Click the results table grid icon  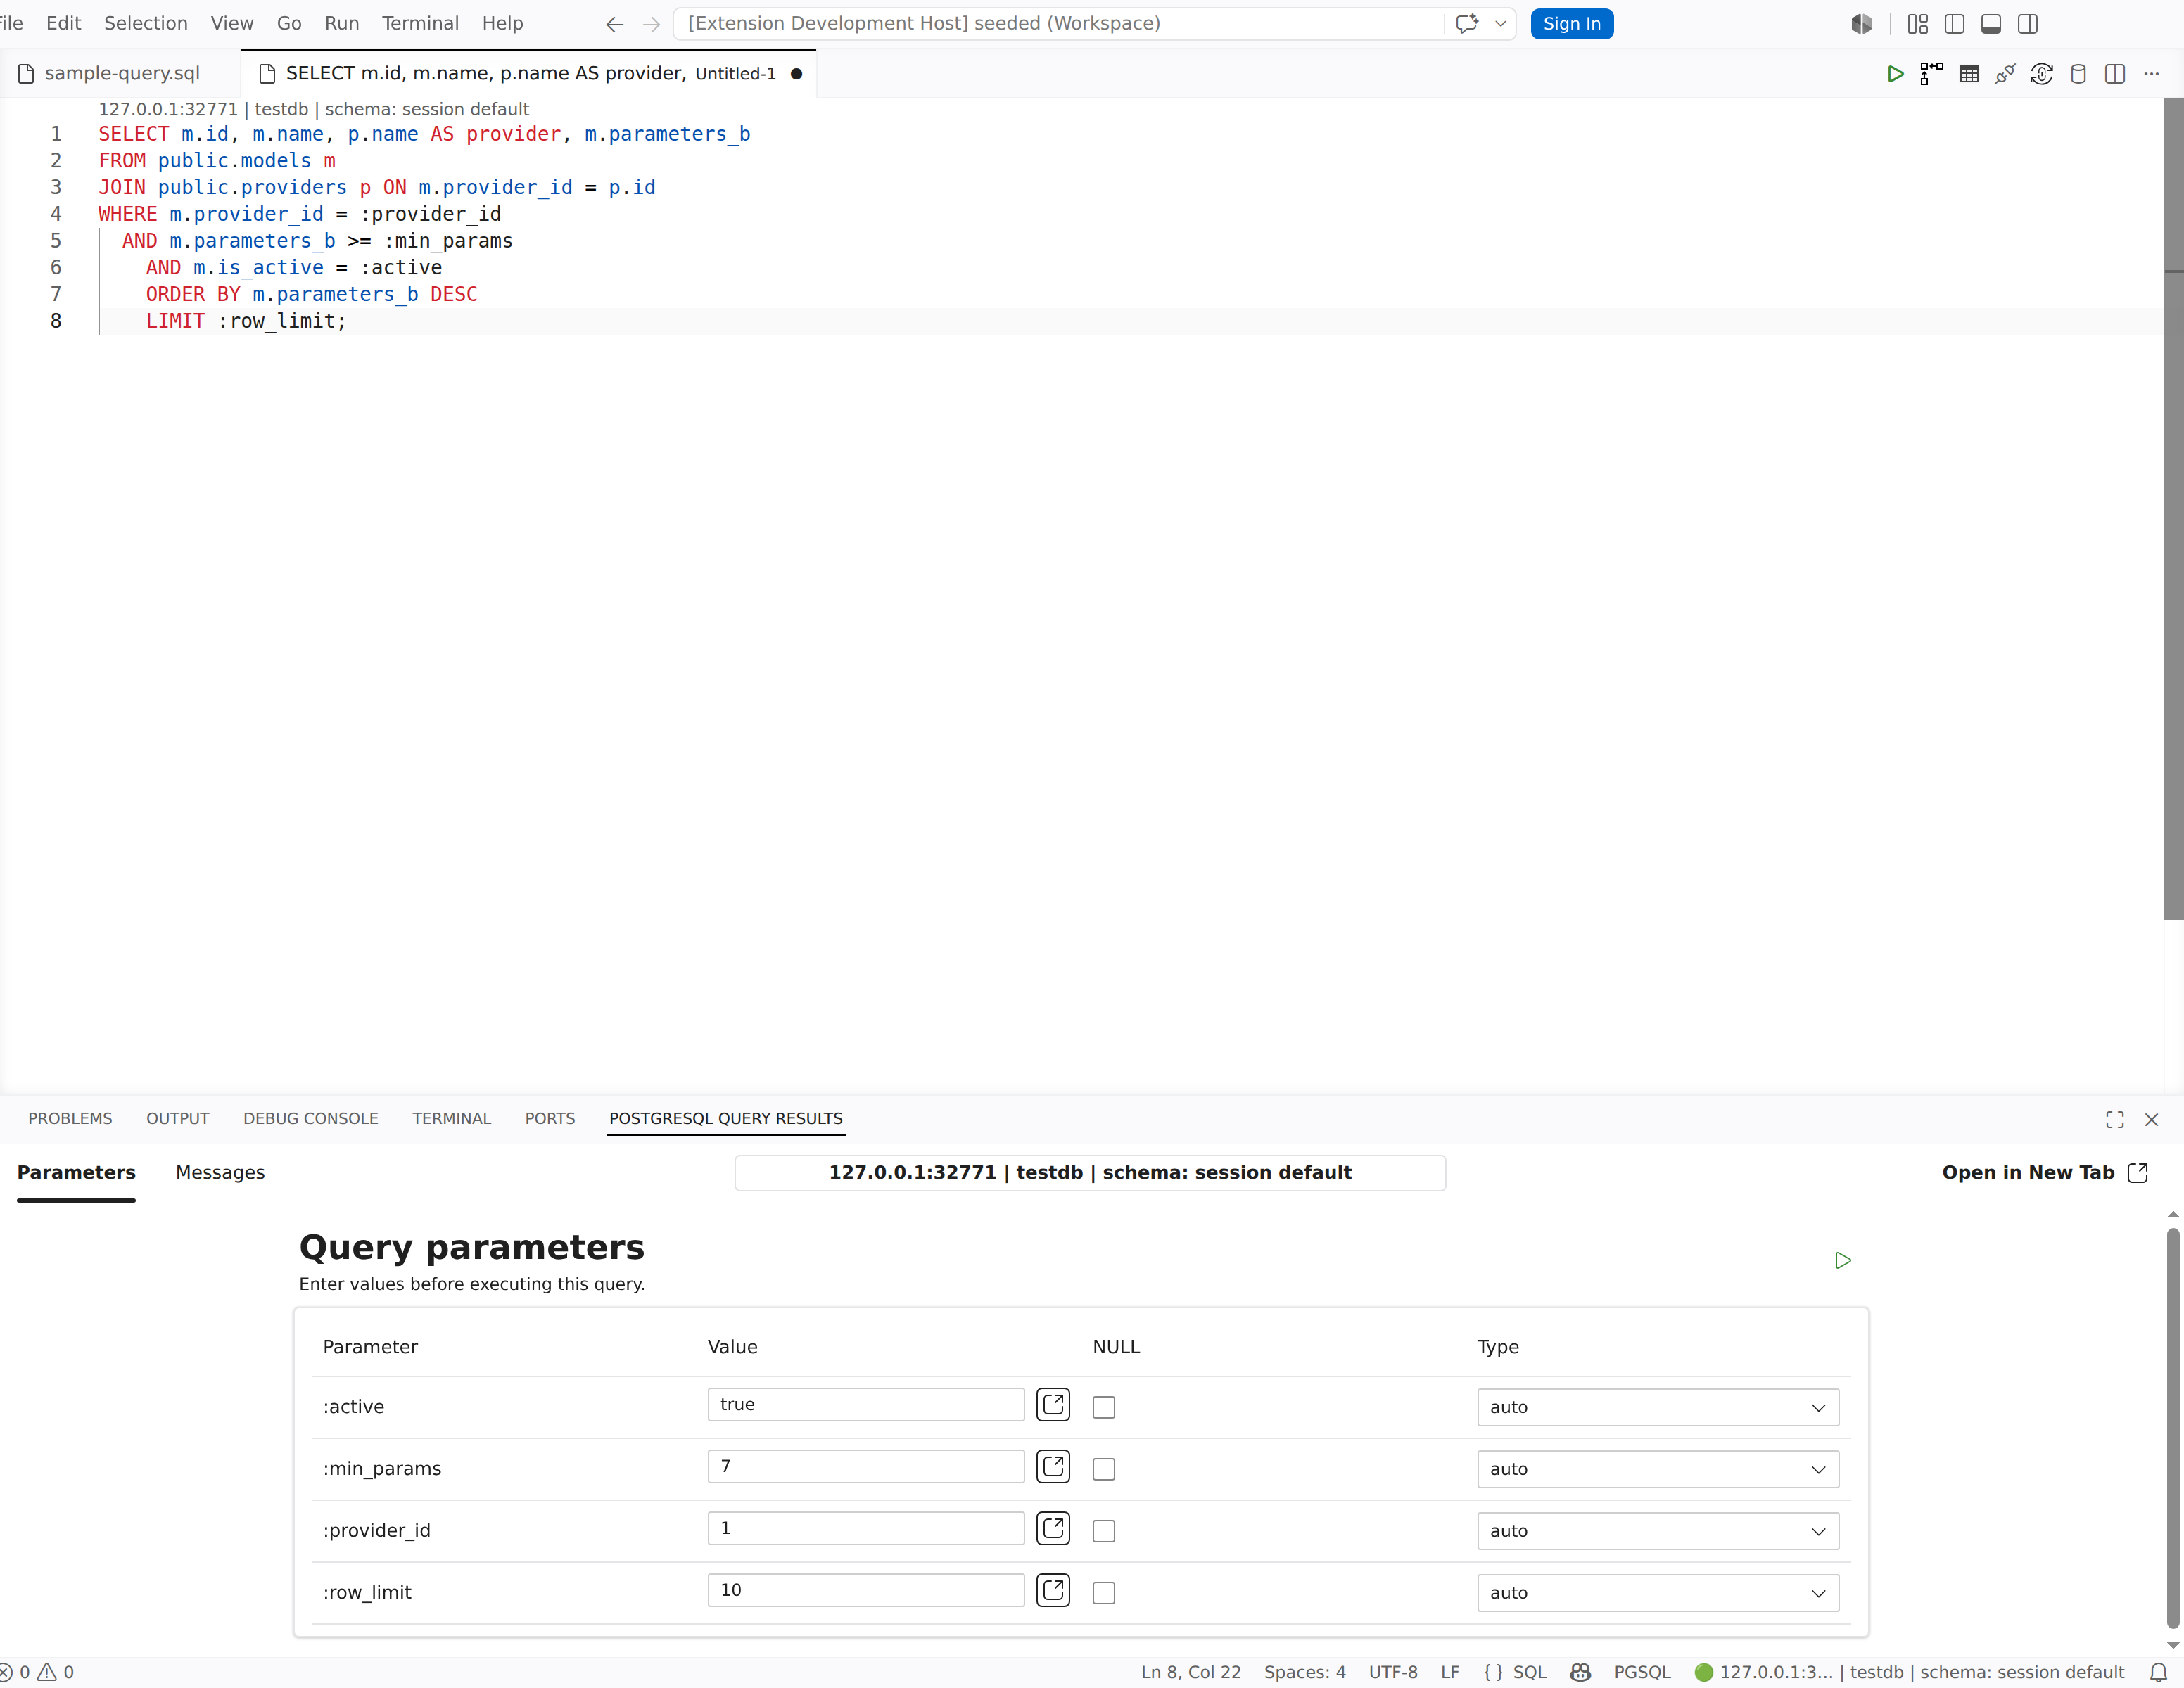tap(1969, 74)
